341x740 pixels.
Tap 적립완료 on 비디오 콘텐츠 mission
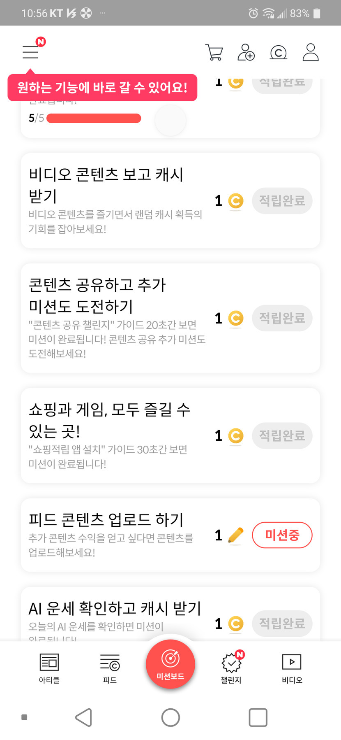(x=282, y=201)
